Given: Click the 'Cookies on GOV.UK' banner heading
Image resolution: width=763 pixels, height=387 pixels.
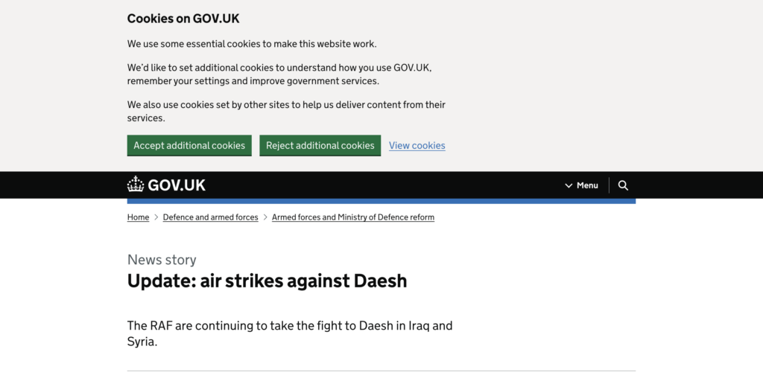Looking at the screenshot, I should 183,19.
